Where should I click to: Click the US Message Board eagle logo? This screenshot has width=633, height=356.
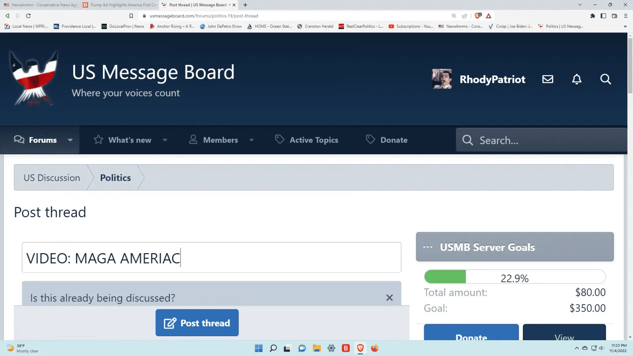(x=34, y=79)
